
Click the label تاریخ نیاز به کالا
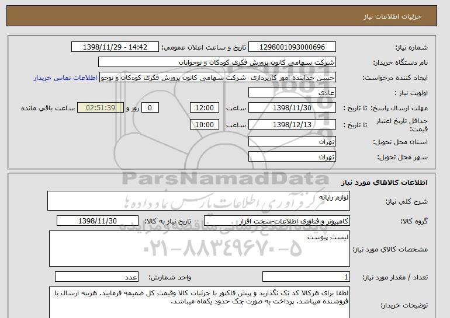168,221
